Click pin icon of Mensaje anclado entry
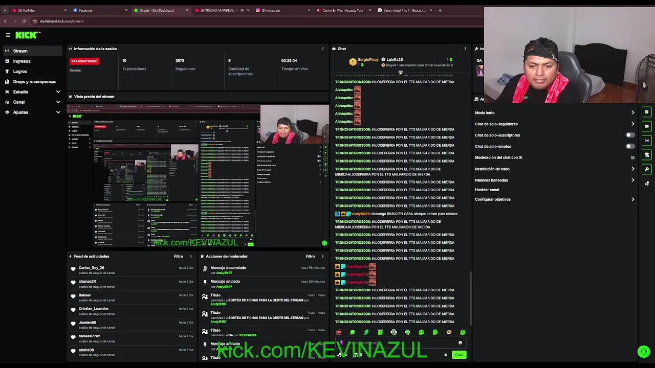This screenshot has height=368, width=655. click(205, 282)
